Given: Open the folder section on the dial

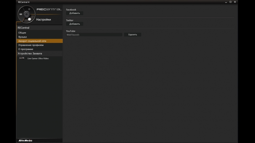Looking at the screenshot, I should pos(21,14).
